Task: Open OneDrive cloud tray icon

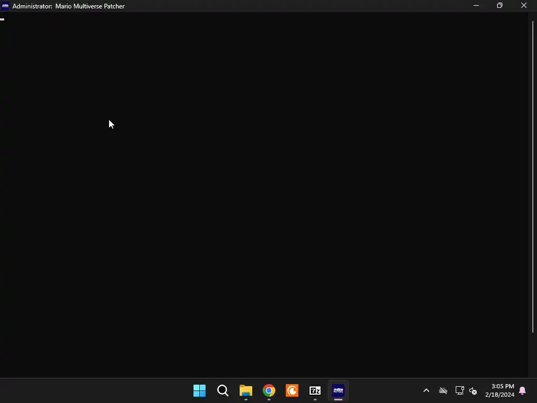Action: click(x=443, y=390)
